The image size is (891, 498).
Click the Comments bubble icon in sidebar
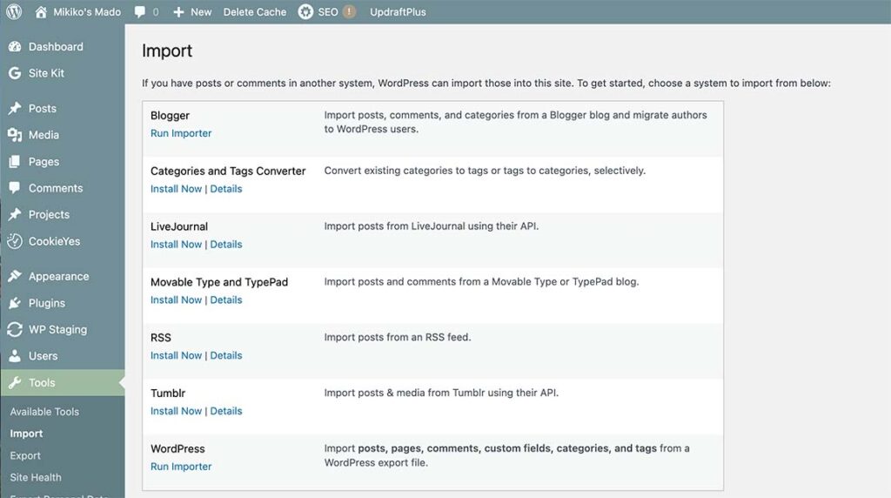(x=15, y=187)
